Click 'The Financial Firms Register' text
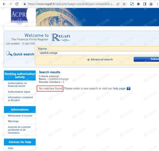The width and height of the screenshot is (159, 151). (30, 39)
